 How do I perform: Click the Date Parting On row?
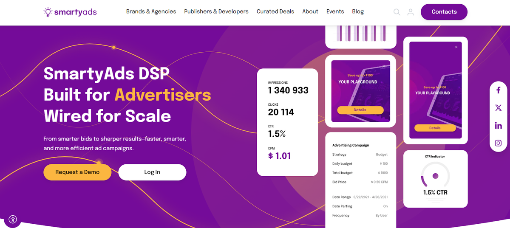[360, 206]
